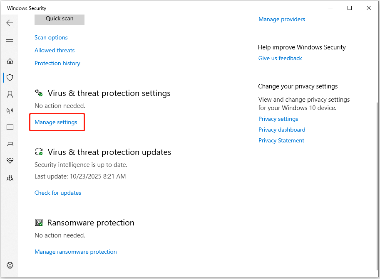Select the App & browser control icon

[10, 127]
